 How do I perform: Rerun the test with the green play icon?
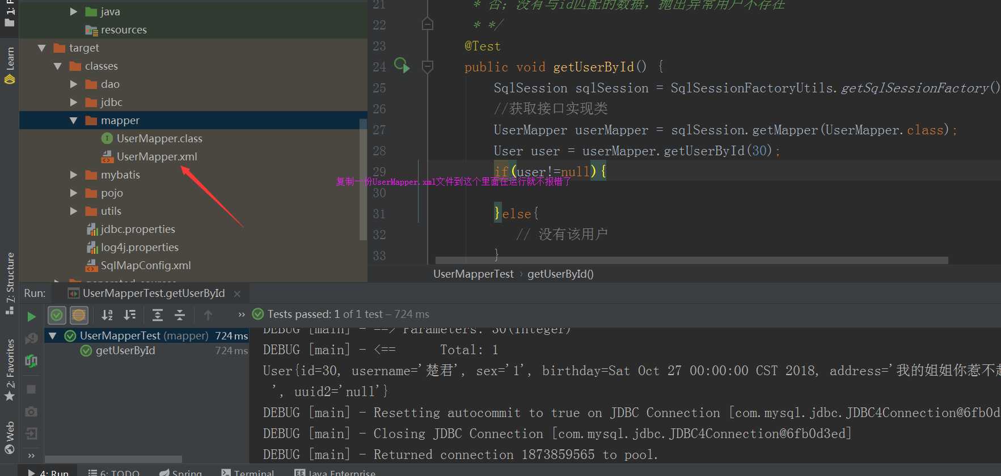coord(32,316)
